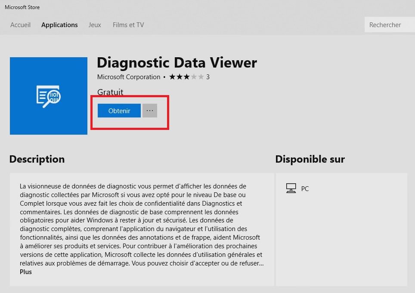
Task: Go to the Accueil tab
Action: coord(20,25)
